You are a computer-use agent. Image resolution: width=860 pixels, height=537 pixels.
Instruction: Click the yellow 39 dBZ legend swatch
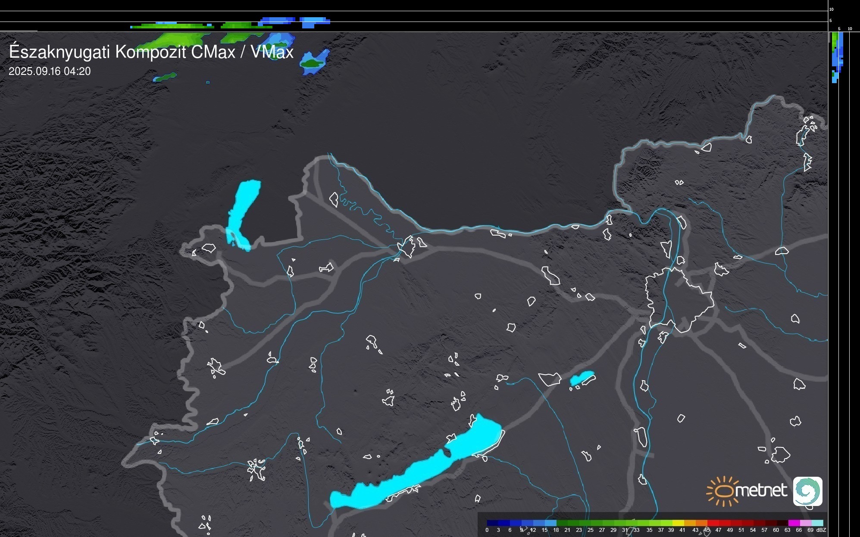click(679, 523)
